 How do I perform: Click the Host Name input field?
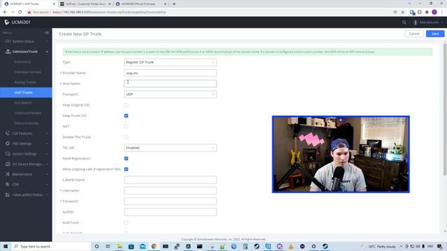click(x=170, y=84)
